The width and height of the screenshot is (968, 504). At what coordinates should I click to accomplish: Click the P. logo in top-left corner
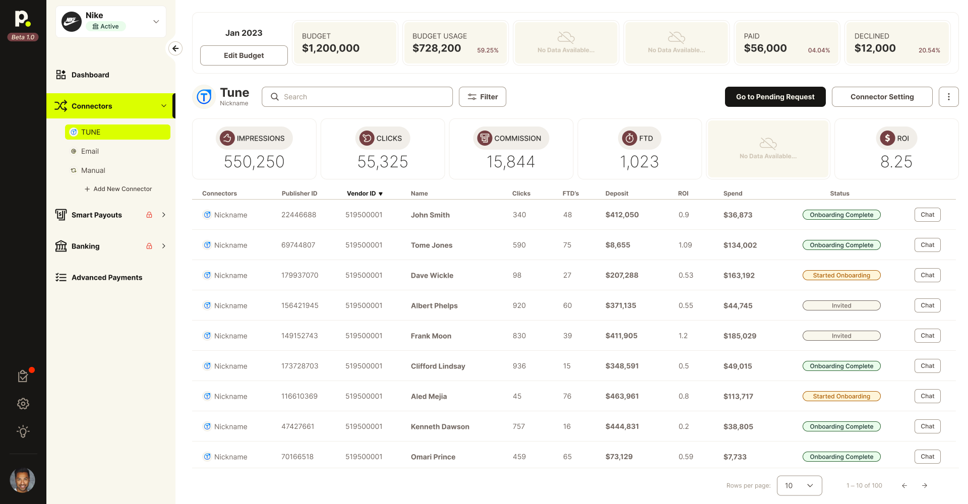click(x=23, y=19)
